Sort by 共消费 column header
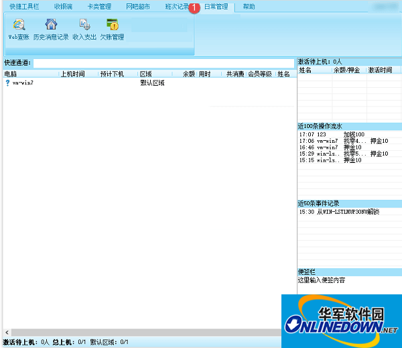This screenshot has width=402, height=348. [234, 74]
